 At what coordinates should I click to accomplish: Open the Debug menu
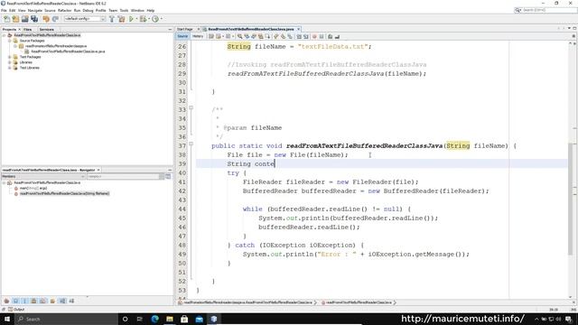88,11
